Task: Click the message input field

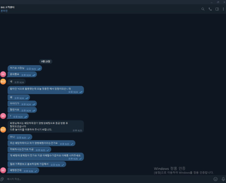Action: coord(105,179)
